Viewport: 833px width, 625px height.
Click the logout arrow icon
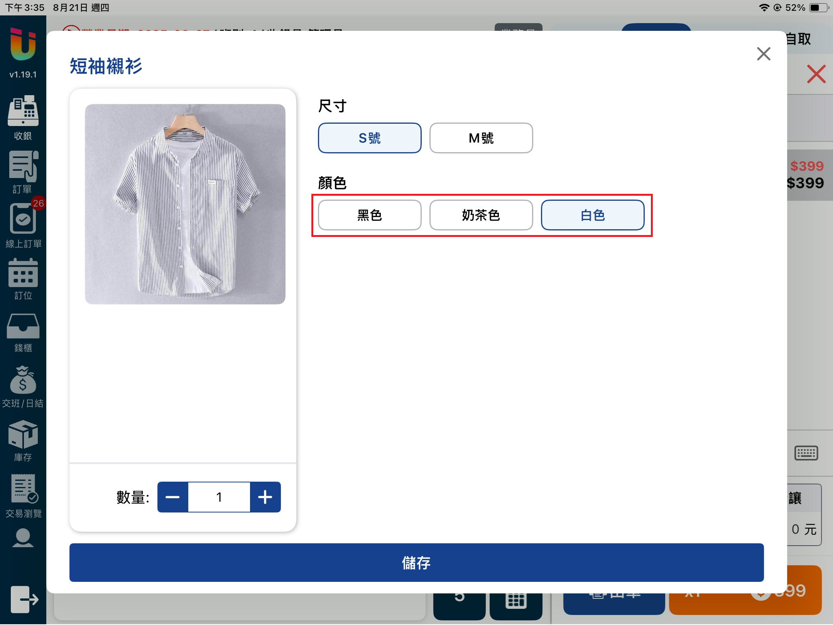[24, 599]
